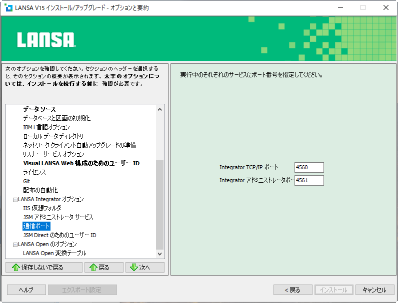
Task: Close the LANSA V15 installer window
Action: tap(386, 7)
